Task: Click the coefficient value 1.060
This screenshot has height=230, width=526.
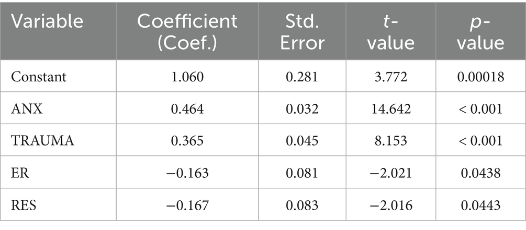Action: [186, 77]
